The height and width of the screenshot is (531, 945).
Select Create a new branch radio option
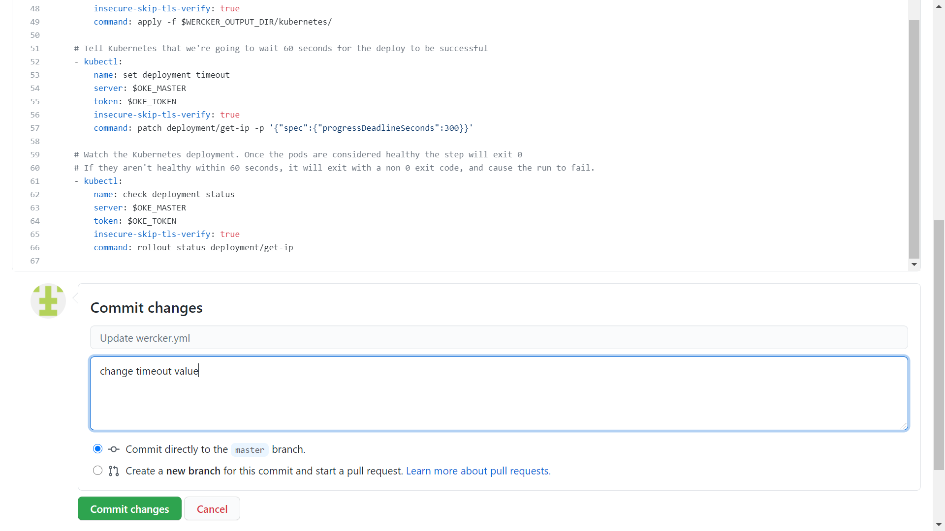click(x=97, y=471)
